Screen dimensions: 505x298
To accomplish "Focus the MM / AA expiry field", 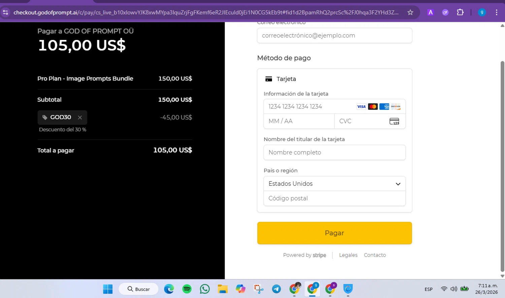I will [x=299, y=121].
